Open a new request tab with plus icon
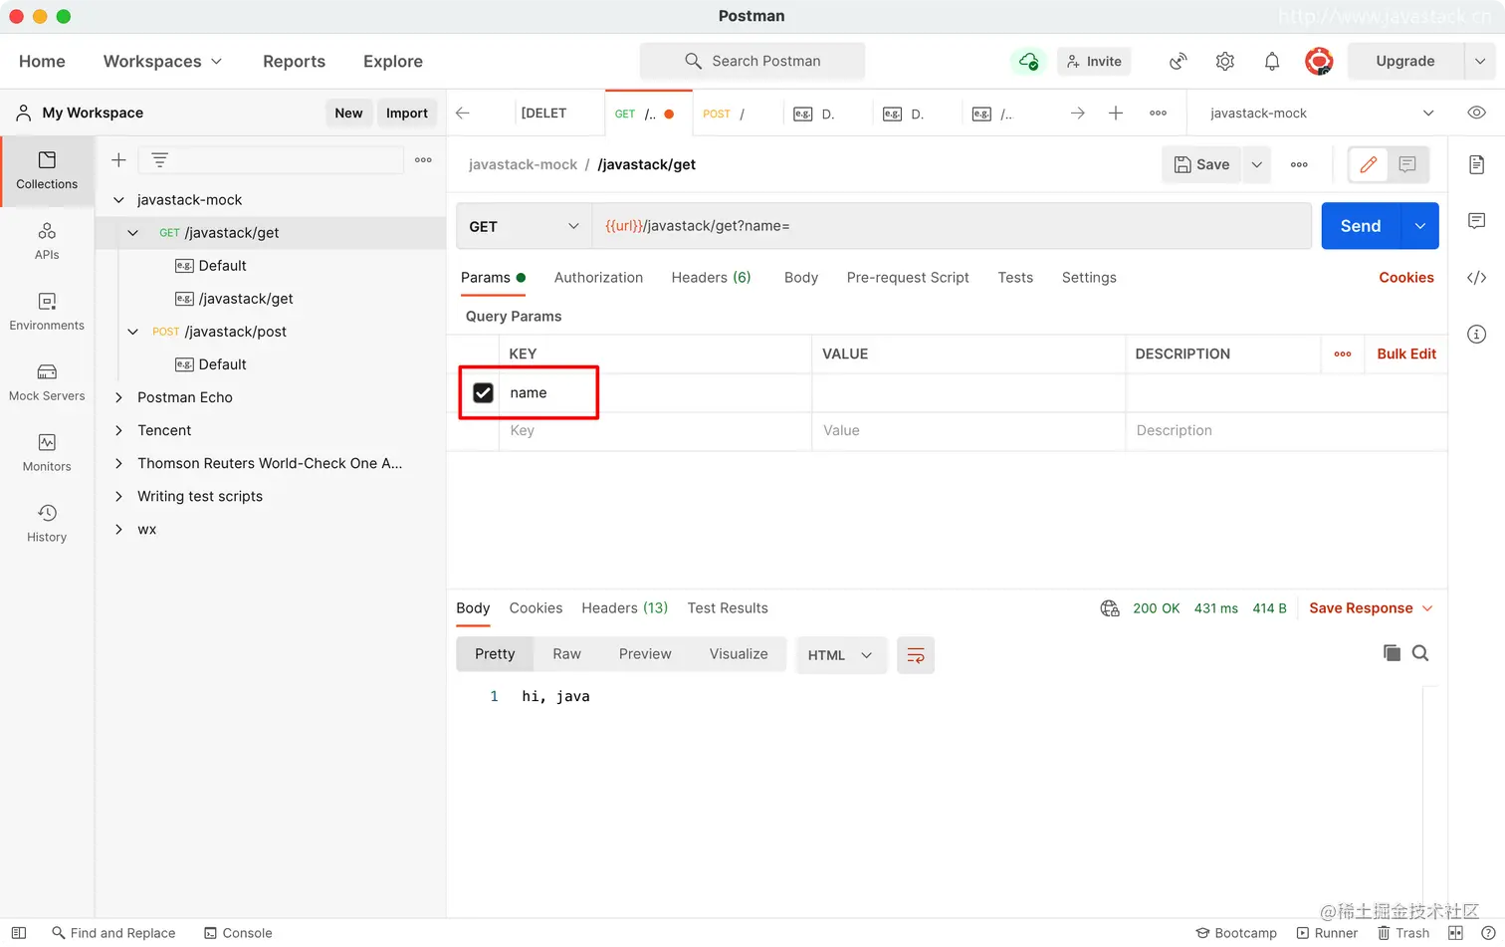This screenshot has height=947, width=1505. [x=1116, y=113]
